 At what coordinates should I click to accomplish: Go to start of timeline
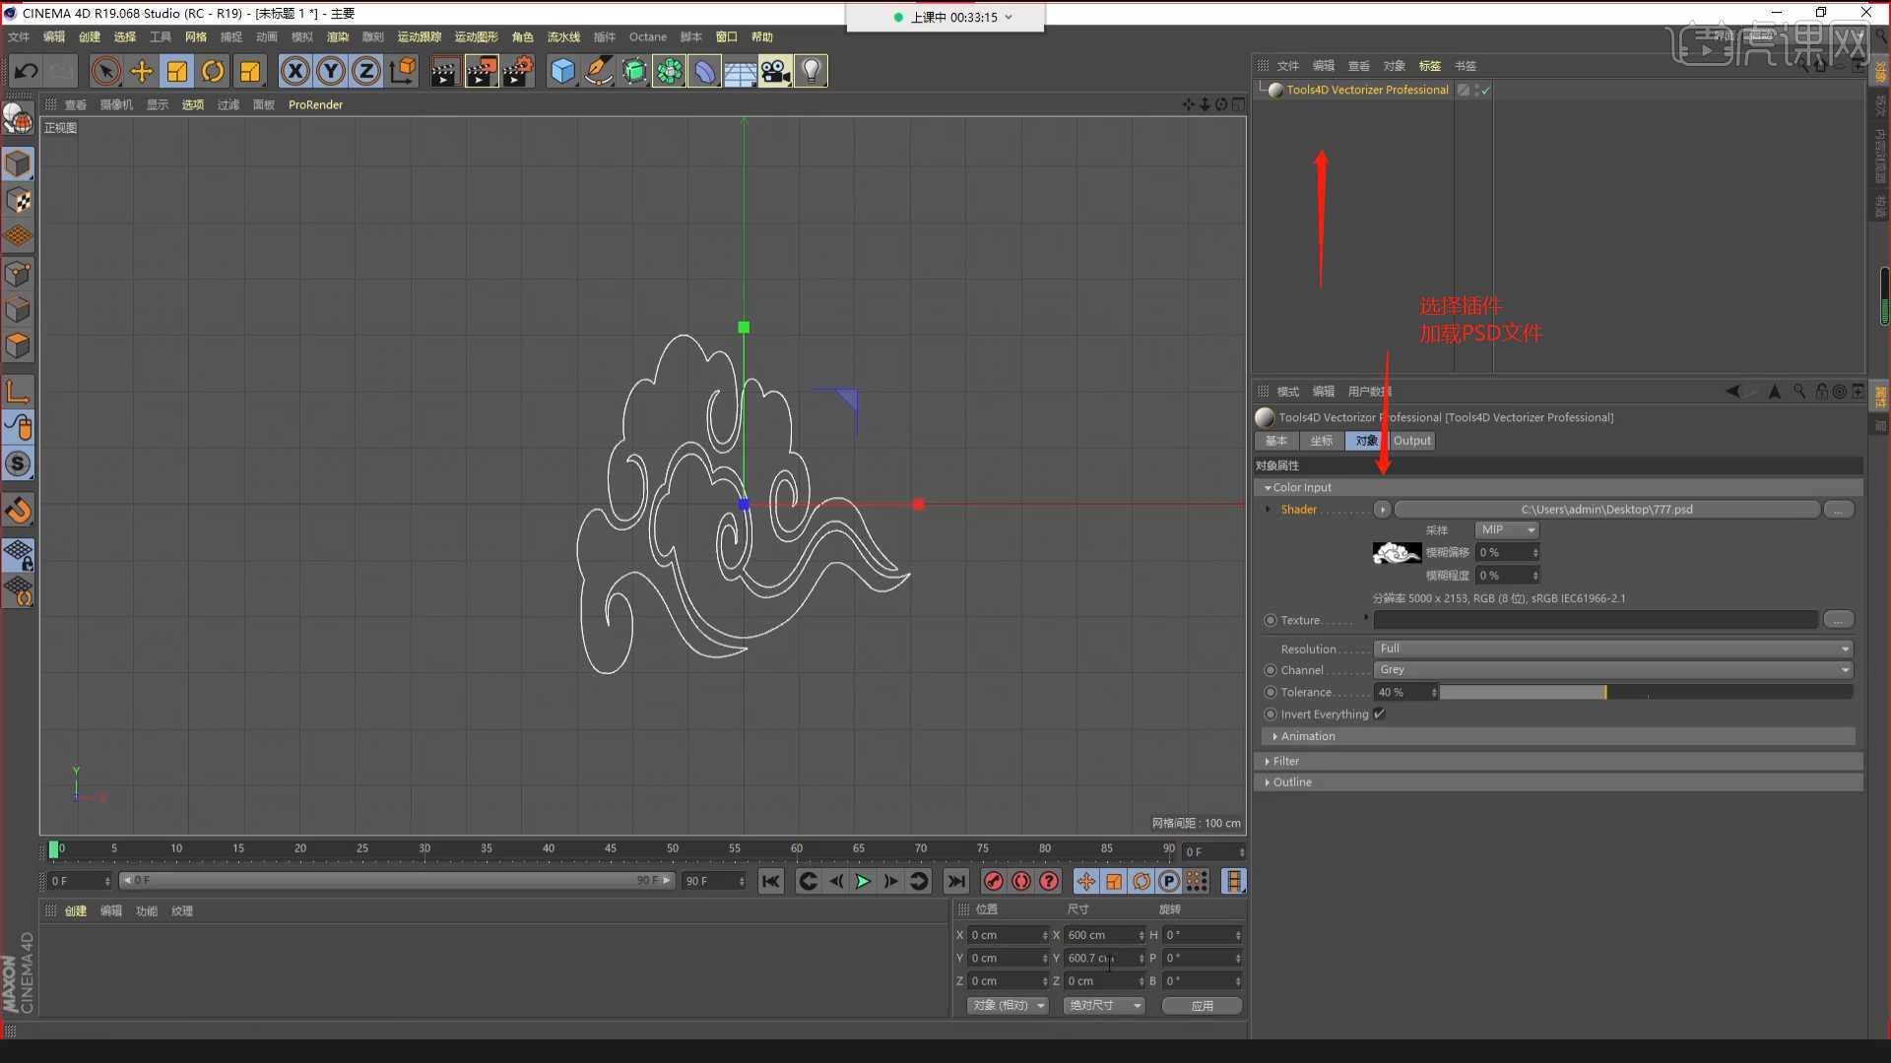pyautogui.click(x=771, y=881)
